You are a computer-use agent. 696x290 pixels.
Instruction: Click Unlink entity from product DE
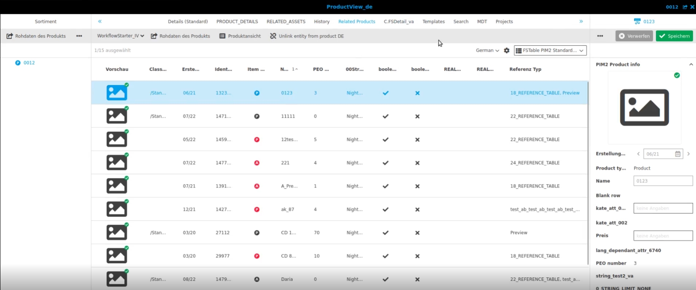tap(307, 36)
